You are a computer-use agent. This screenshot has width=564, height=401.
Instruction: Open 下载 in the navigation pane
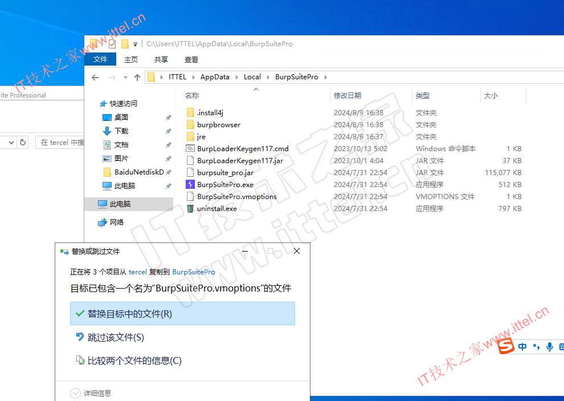[x=121, y=131]
